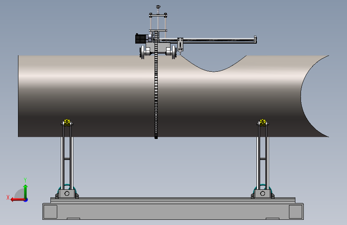347x225 pixels.
Task: Select the right square end plate of base
Action: pyautogui.click(x=296, y=212)
